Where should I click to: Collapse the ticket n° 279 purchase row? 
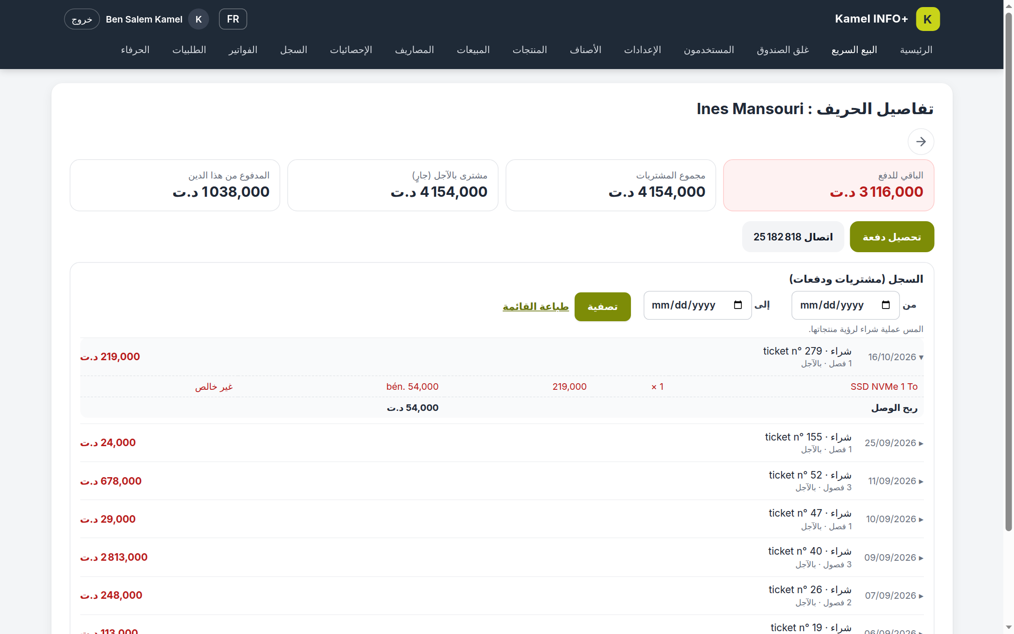click(x=501, y=357)
